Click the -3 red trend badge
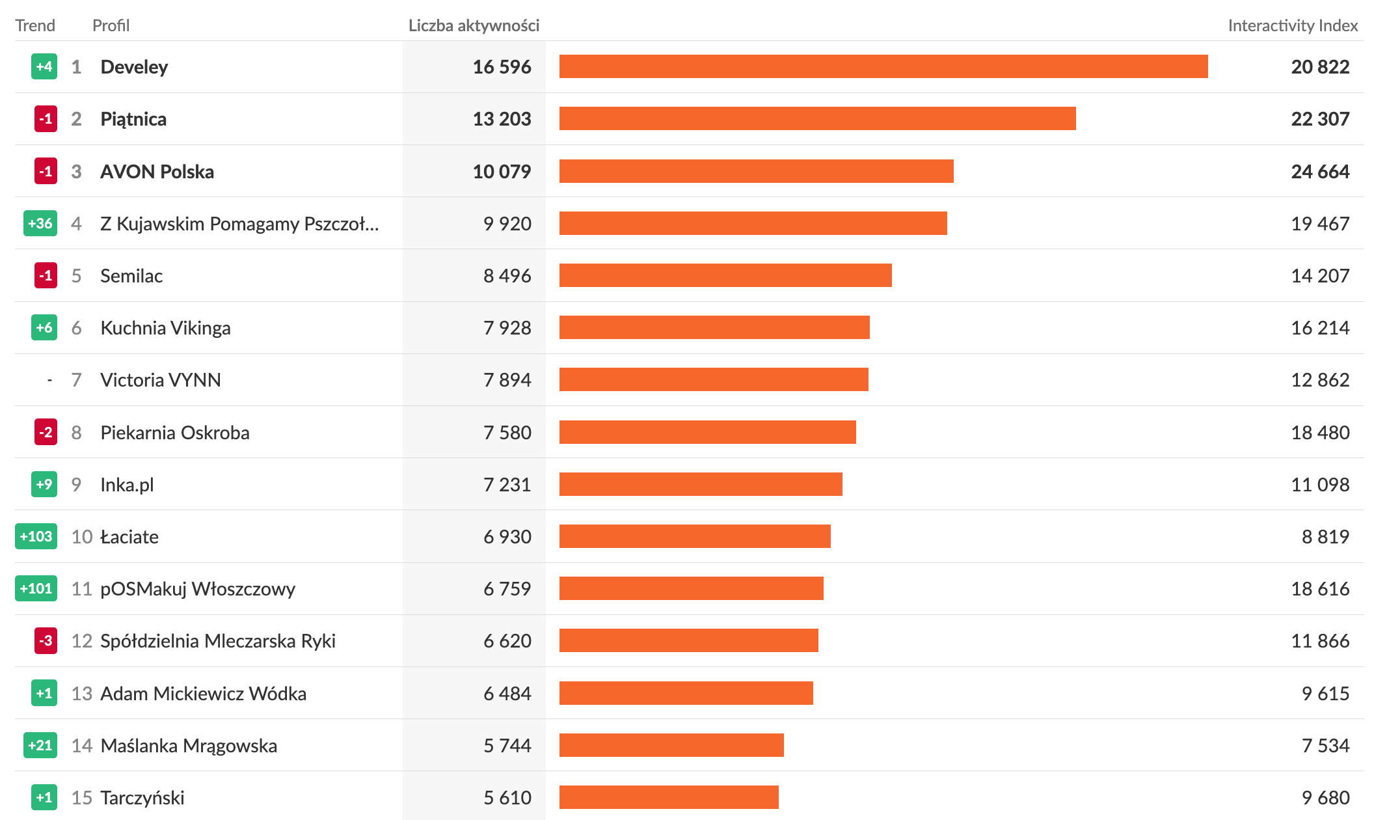The image size is (1374, 820). coord(46,641)
